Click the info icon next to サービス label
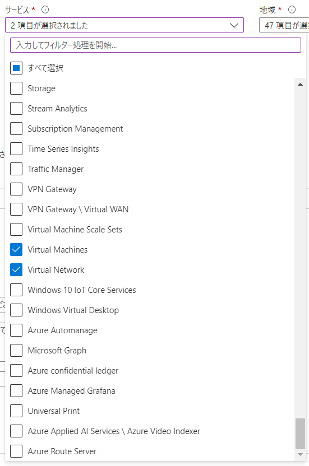This screenshot has width=309, height=466. (x=45, y=10)
